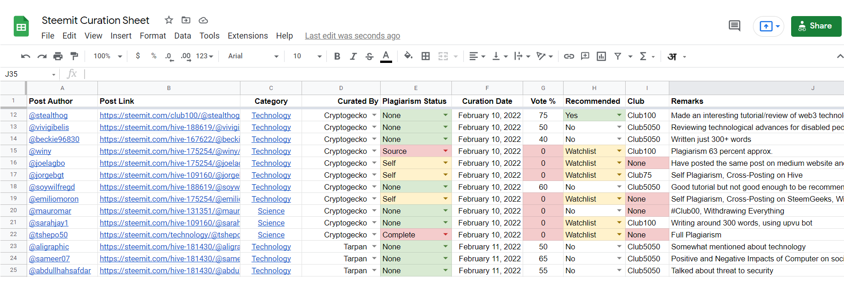Screen dimensions: 844x293
Task: Click the green Share button
Action: point(816,26)
